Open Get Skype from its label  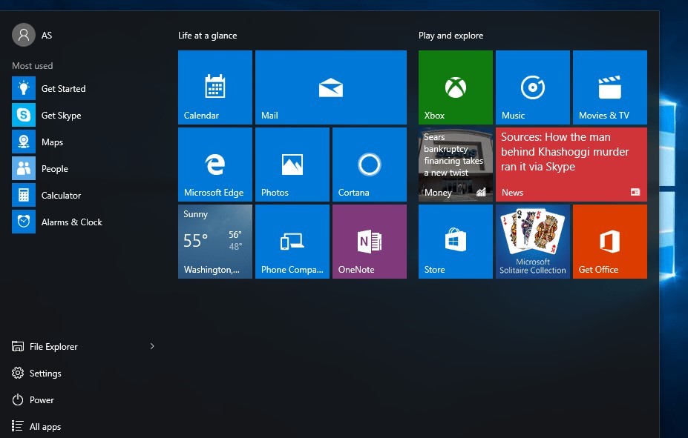pyautogui.click(x=62, y=116)
